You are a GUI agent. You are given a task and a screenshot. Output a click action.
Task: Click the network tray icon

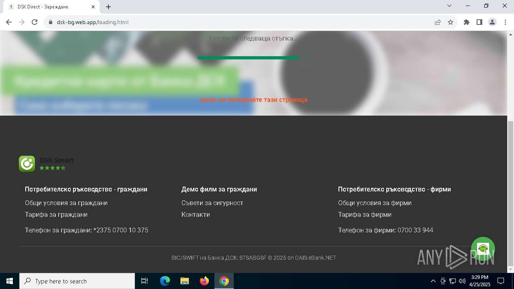click(453, 281)
